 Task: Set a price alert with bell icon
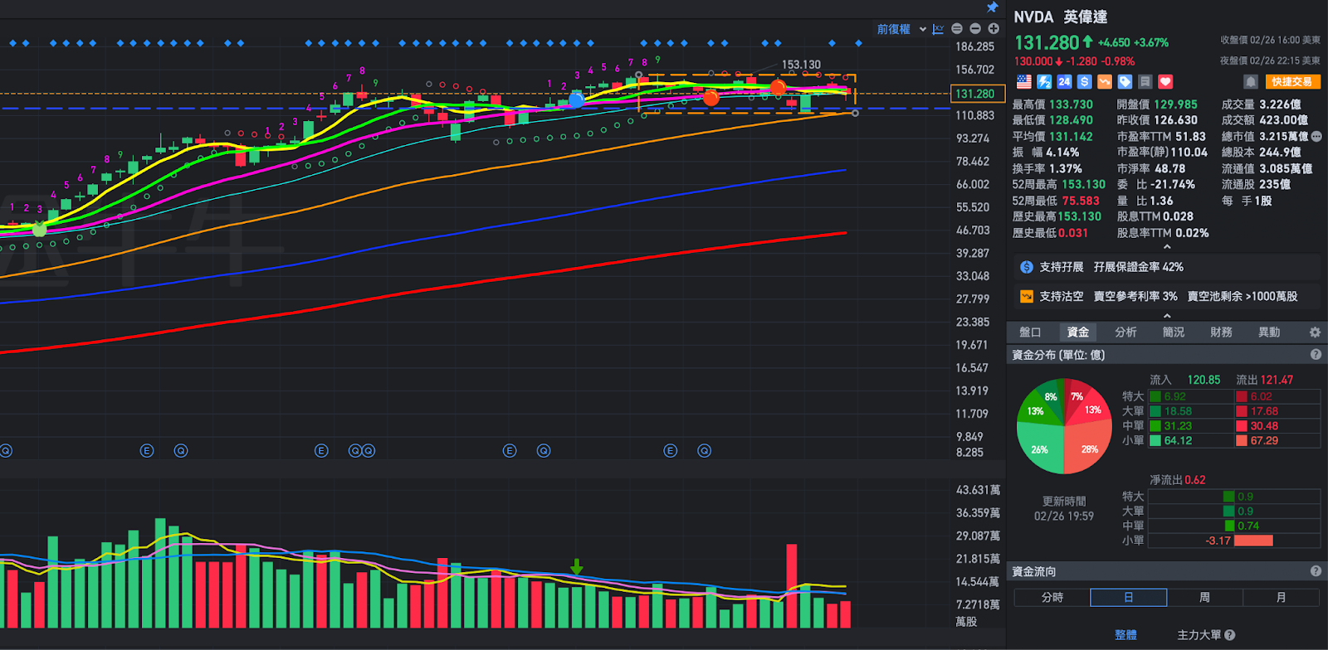click(1251, 81)
